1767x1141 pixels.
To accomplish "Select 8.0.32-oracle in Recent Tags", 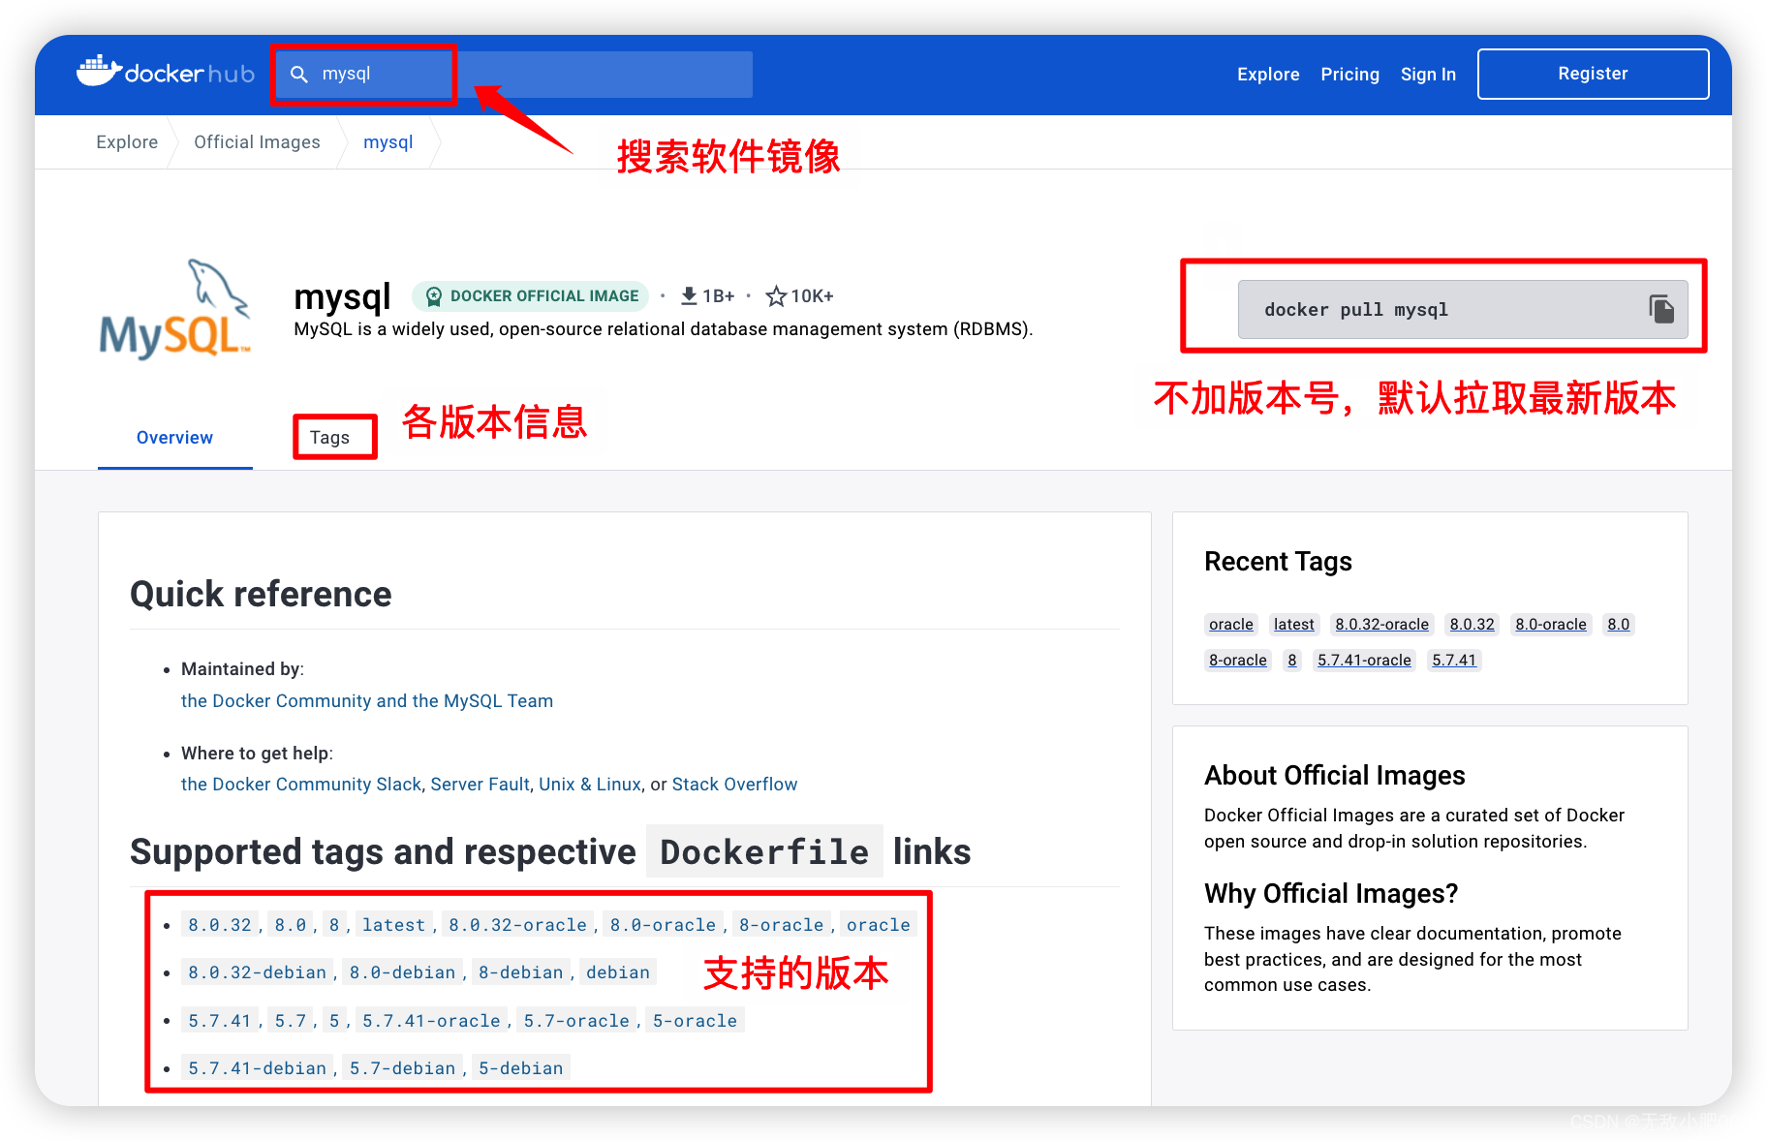I will point(1382,625).
